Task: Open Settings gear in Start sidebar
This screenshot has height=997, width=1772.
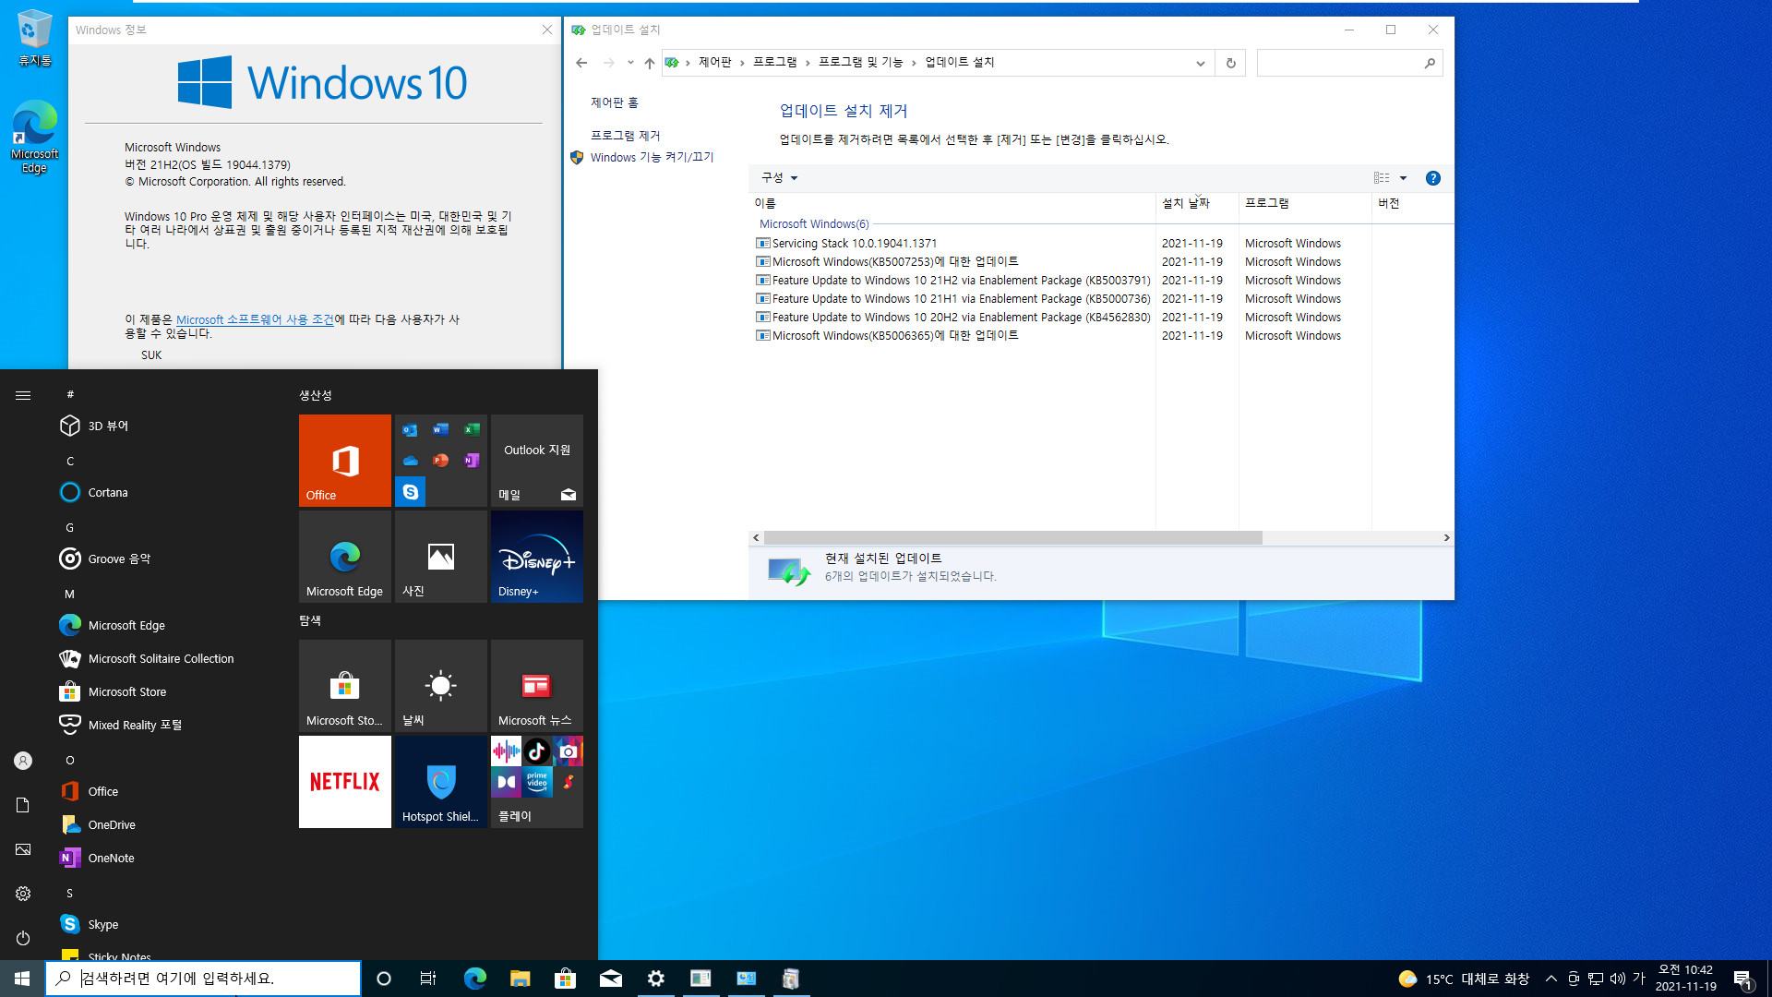Action: 23,894
